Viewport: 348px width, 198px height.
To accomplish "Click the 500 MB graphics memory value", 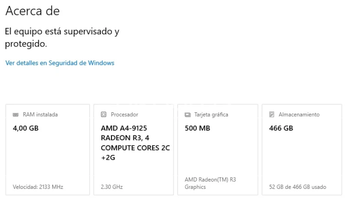I will (x=197, y=128).
